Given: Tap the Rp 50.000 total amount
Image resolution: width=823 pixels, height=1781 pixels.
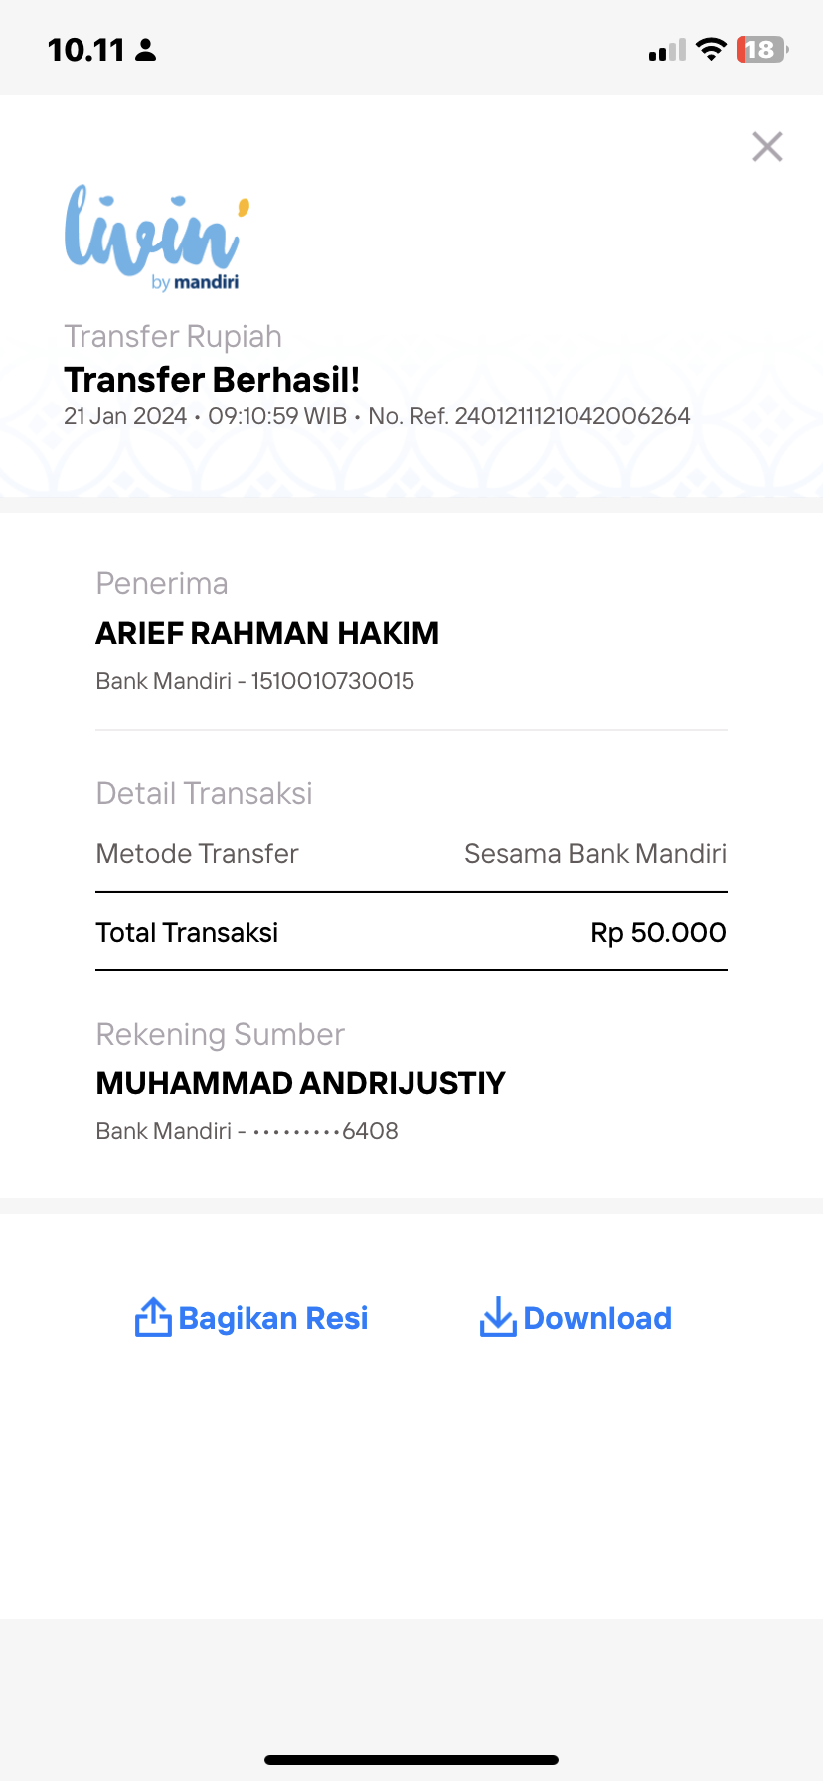Looking at the screenshot, I should coord(658,932).
